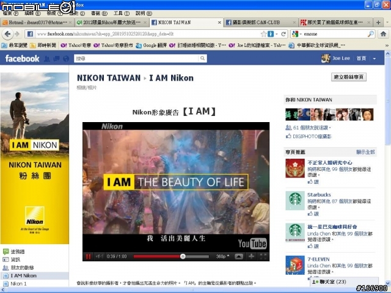Image resolution: width=391 pixels, height=293 pixels.
Task: Click the magnifier in the browser search box
Action: (371, 34)
